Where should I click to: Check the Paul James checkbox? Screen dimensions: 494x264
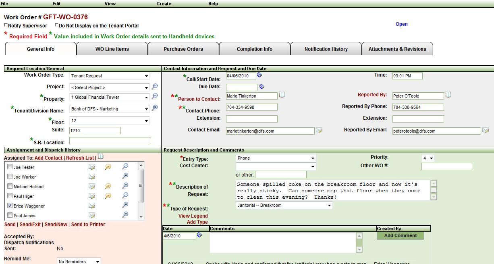click(10, 215)
